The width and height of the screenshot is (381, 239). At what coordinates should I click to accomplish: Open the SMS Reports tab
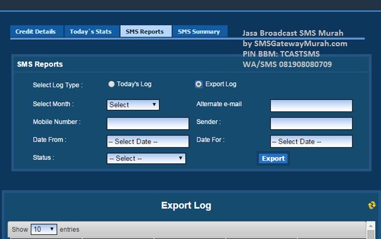[146, 31]
